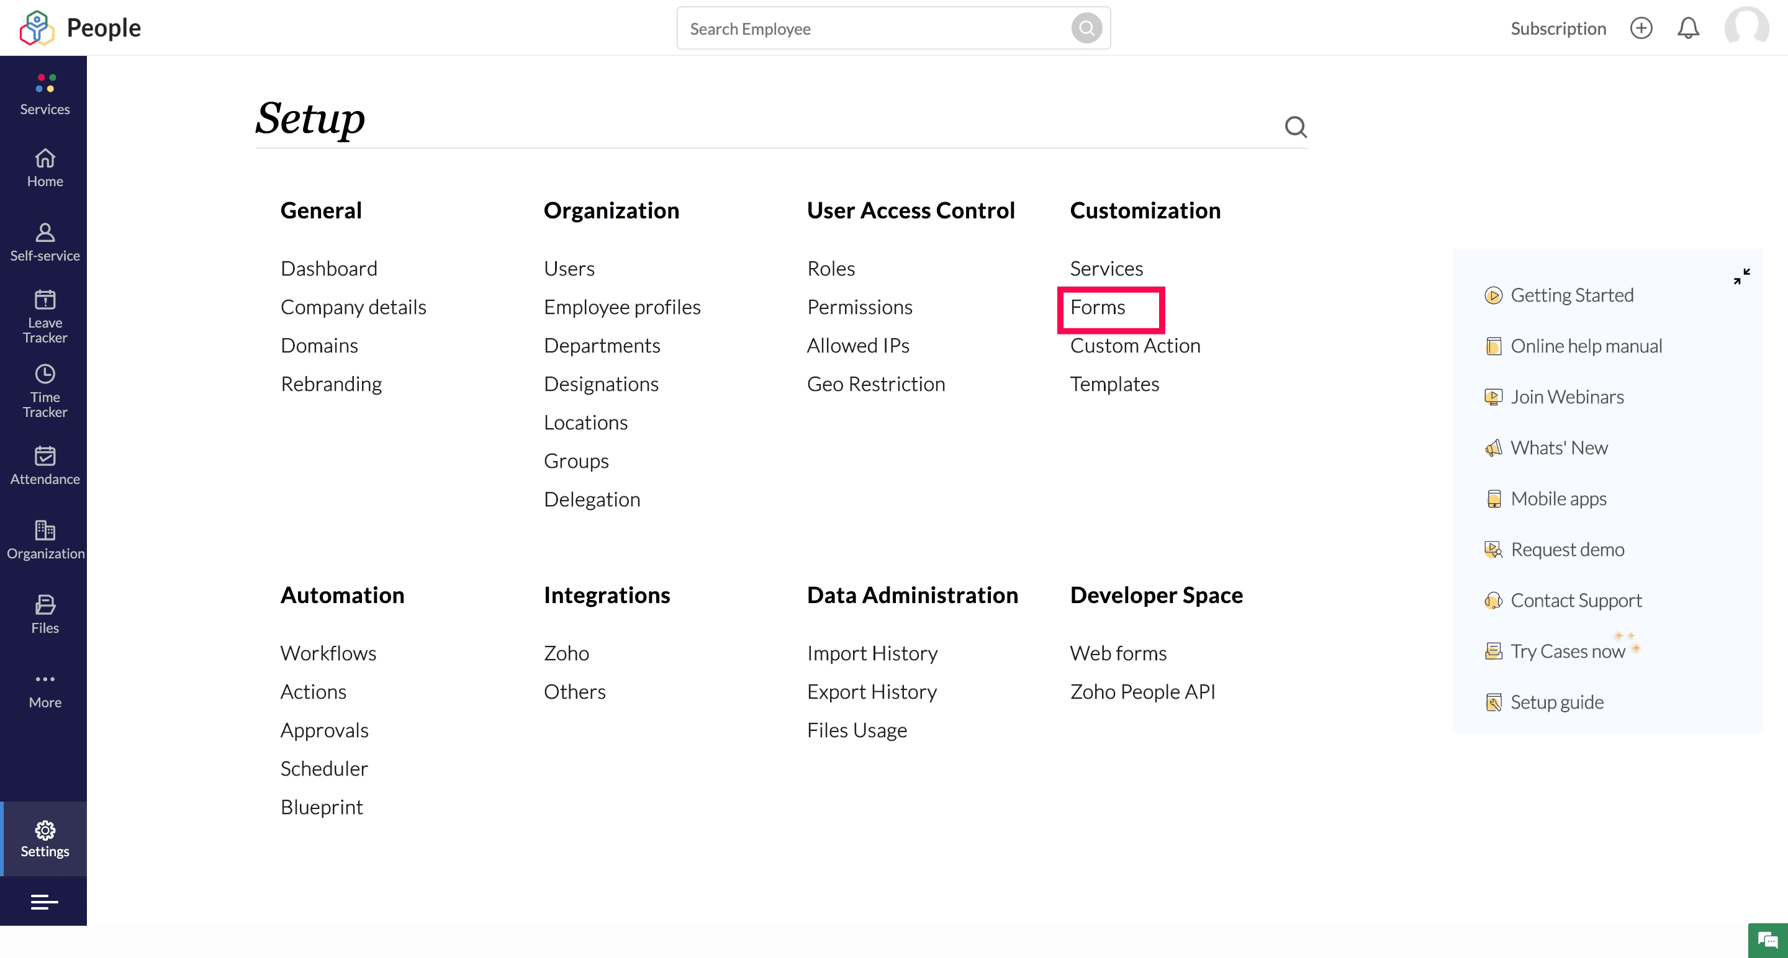This screenshot has width=1788, height=958.
Task: Open Designations settings
Action: [x=601, y=384]
